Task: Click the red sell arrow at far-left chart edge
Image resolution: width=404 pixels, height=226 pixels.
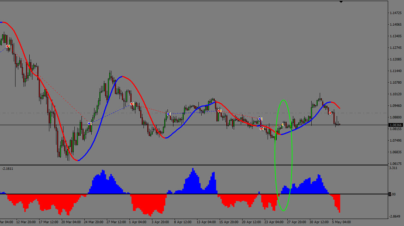Action: coord(8,46)
